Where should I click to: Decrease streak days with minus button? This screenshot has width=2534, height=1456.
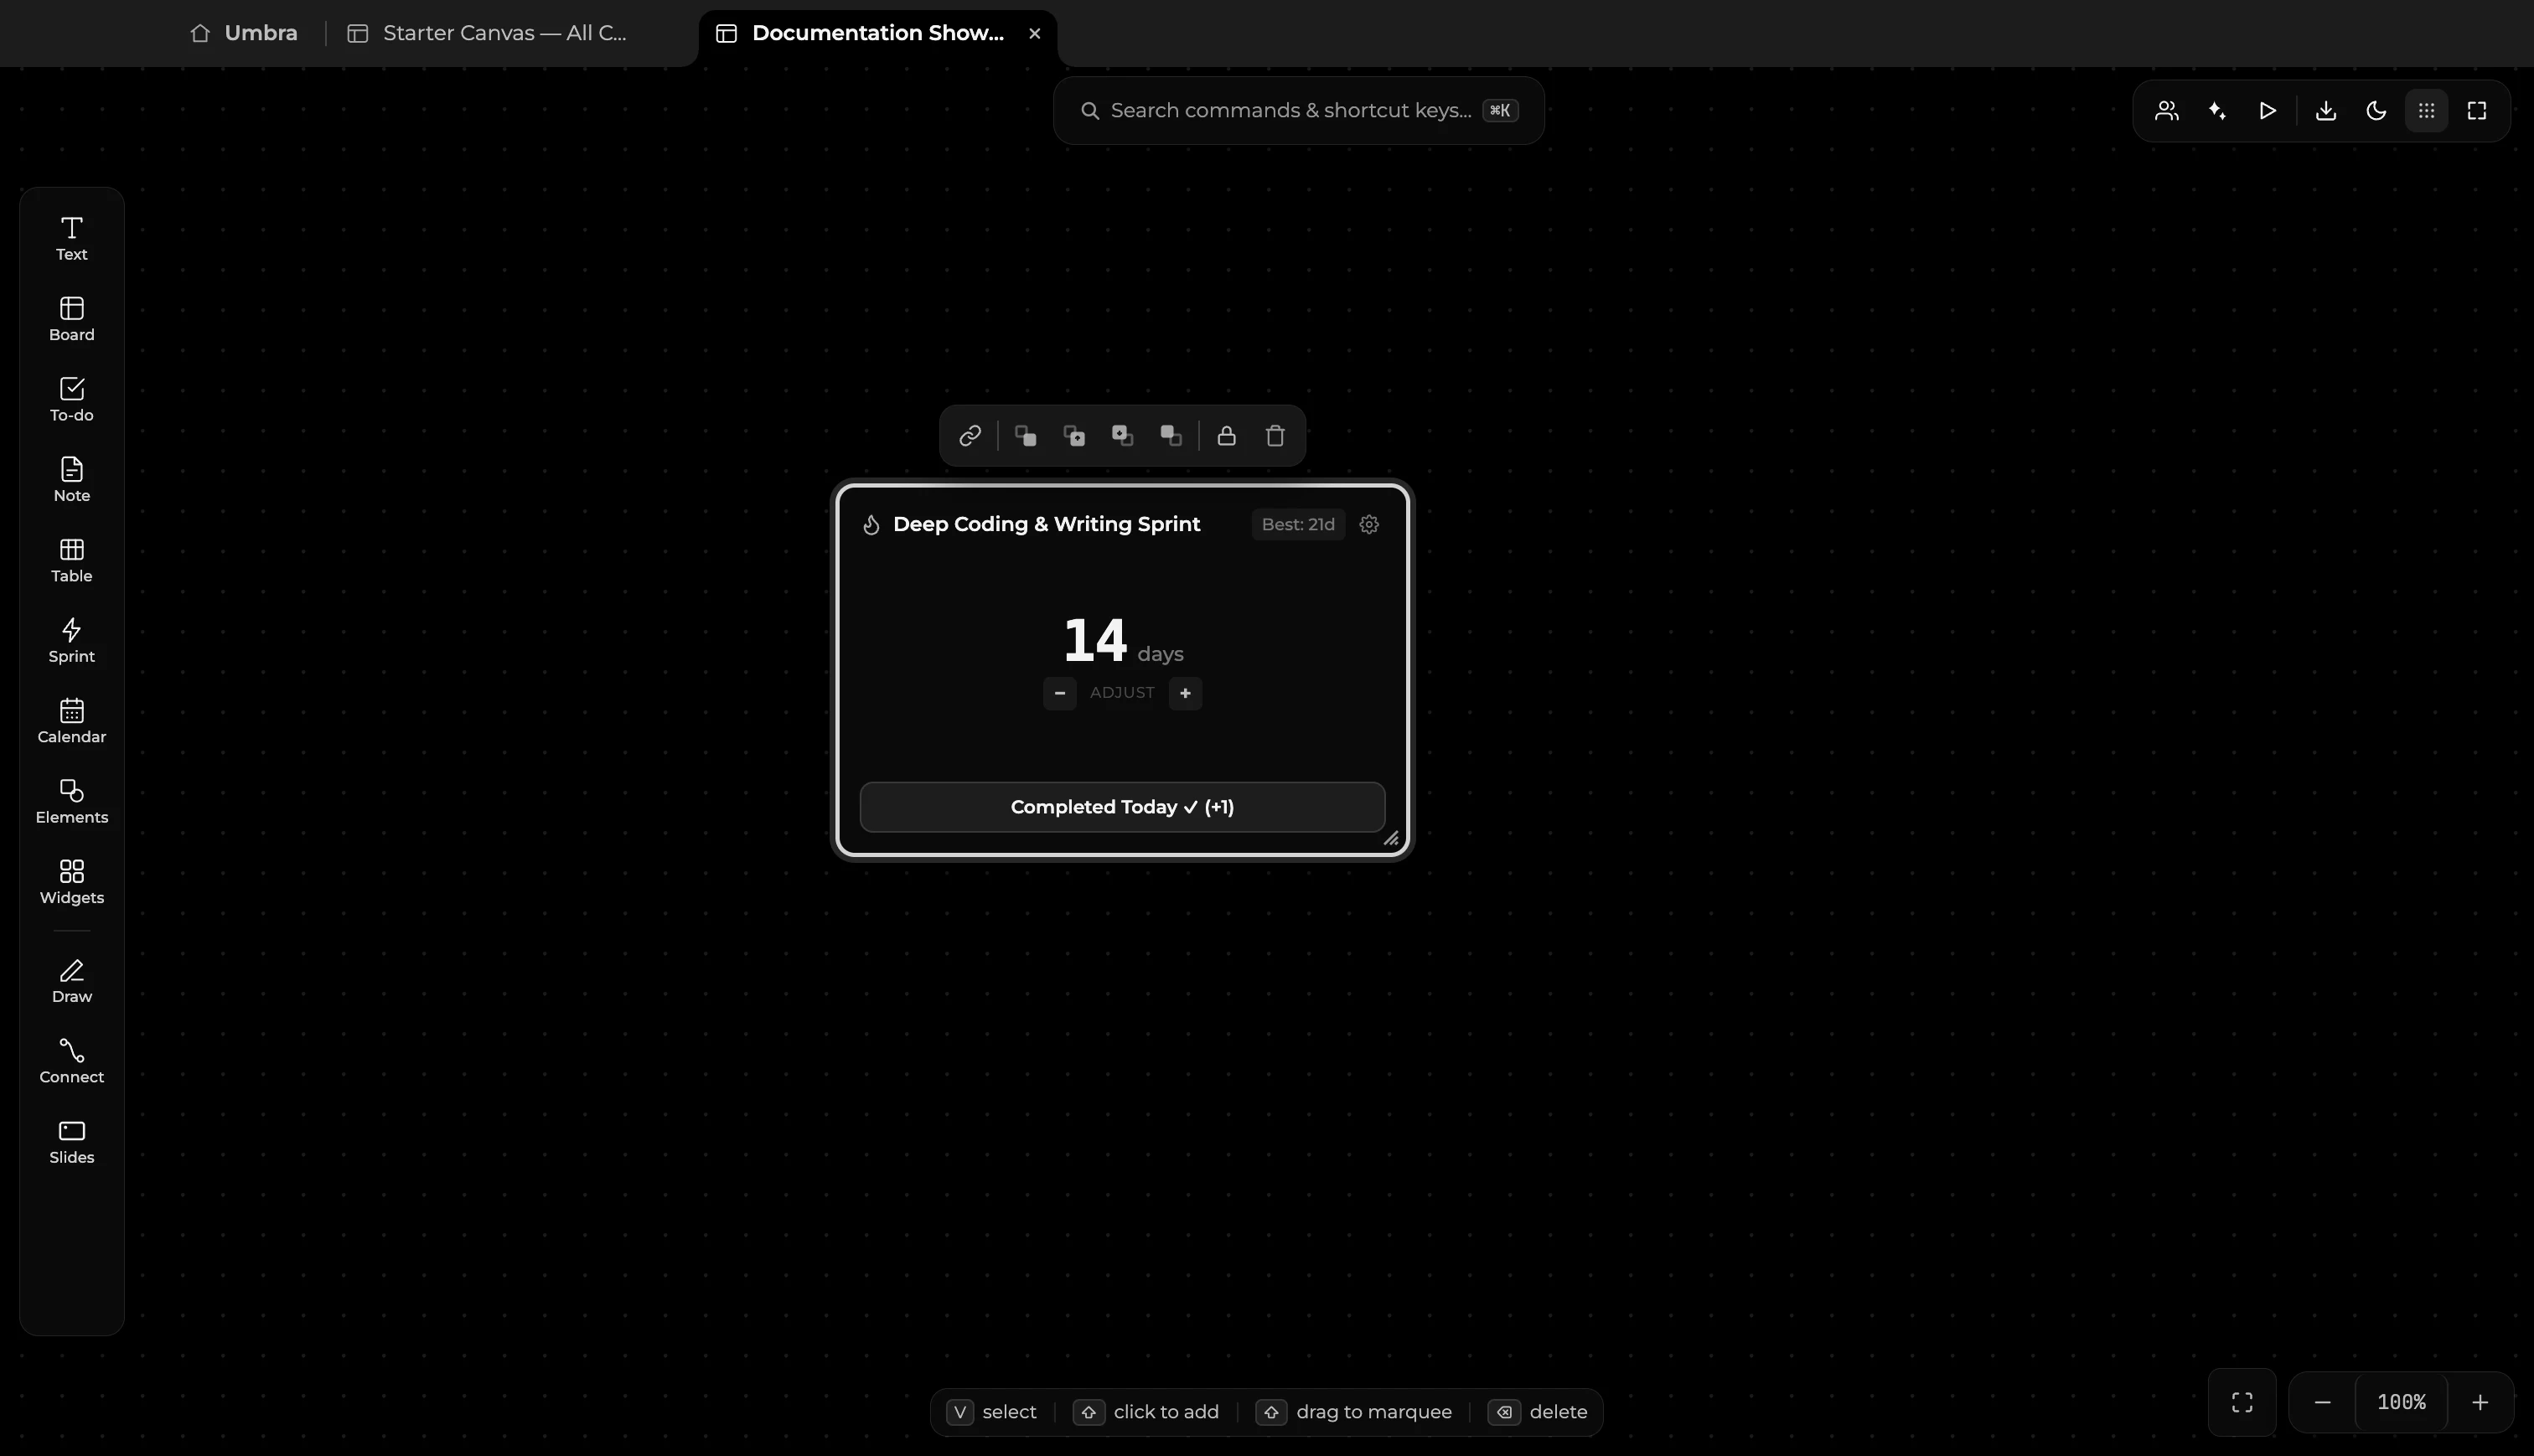click(1060, 693)
